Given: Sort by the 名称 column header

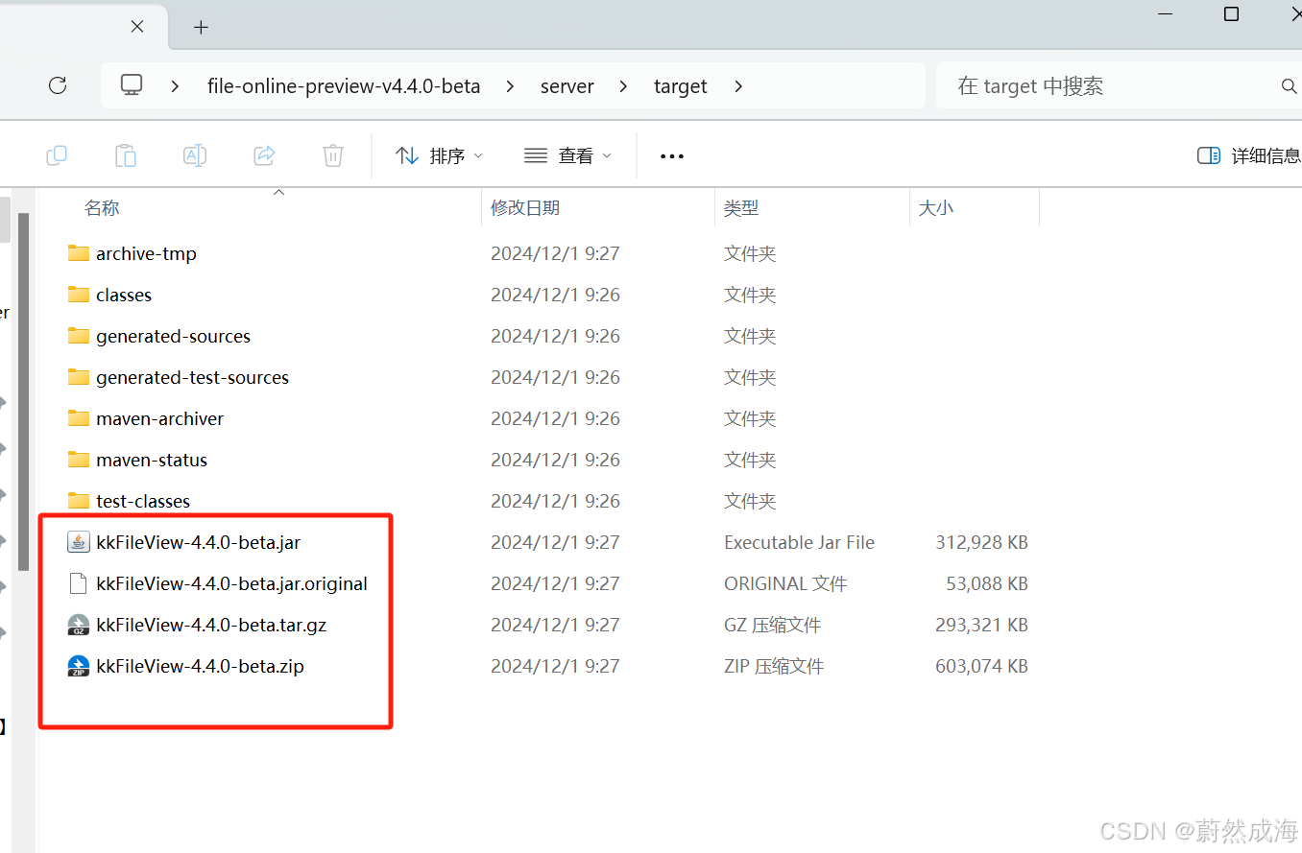Looking at the screenshot, I should [x=102, y=208].
